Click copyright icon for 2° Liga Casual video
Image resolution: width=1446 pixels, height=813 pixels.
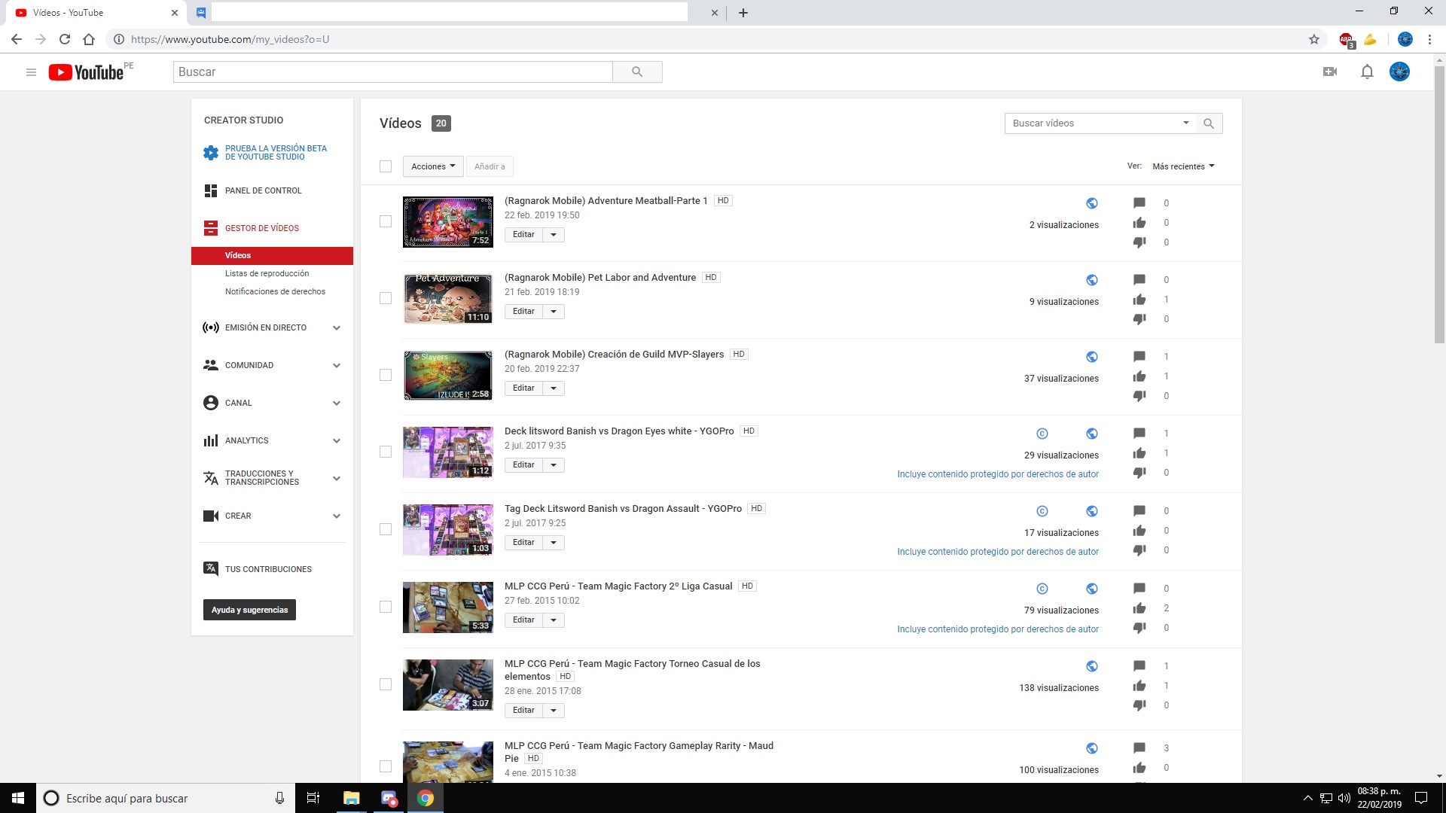tap(1042, 589)
